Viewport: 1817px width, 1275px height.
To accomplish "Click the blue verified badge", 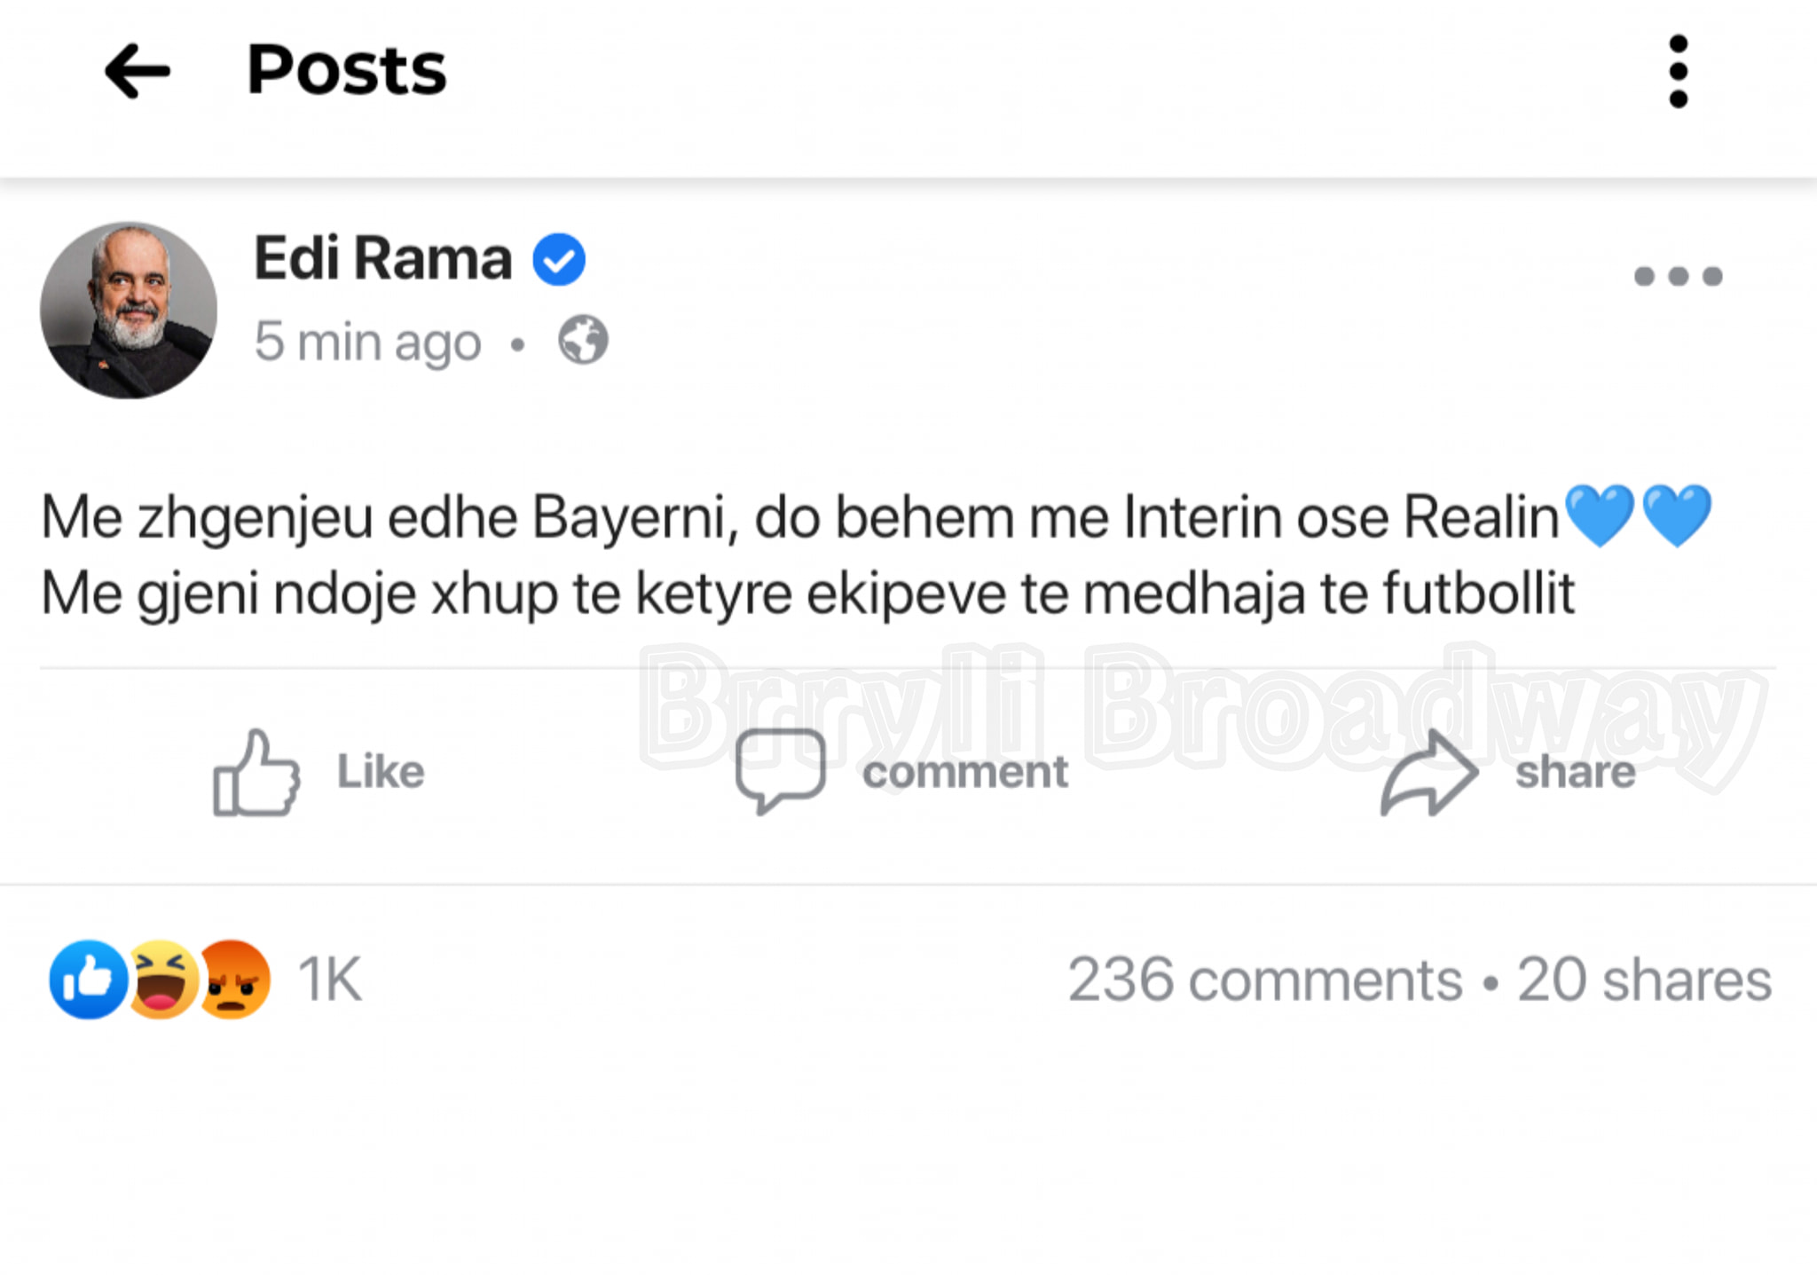I will (x=559, y=259).
